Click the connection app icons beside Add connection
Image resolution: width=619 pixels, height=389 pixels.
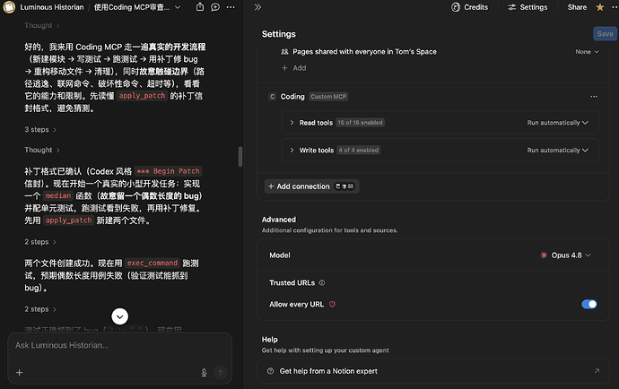[x=344, y=186]
